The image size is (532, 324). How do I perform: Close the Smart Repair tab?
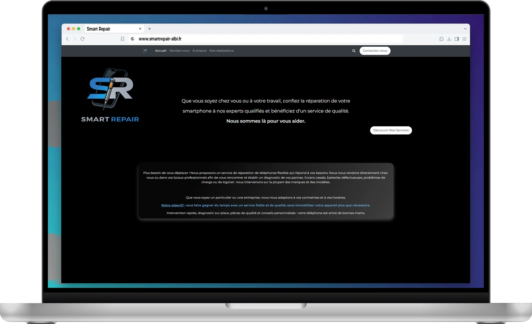coord(140,29)
